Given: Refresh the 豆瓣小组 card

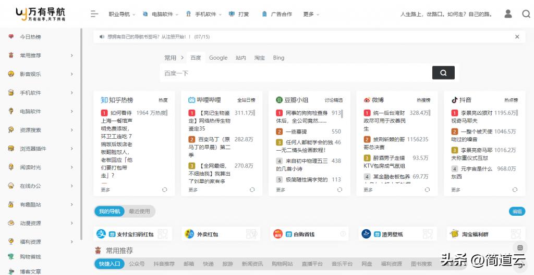Looking at the screenshot, I should [339, 190].
